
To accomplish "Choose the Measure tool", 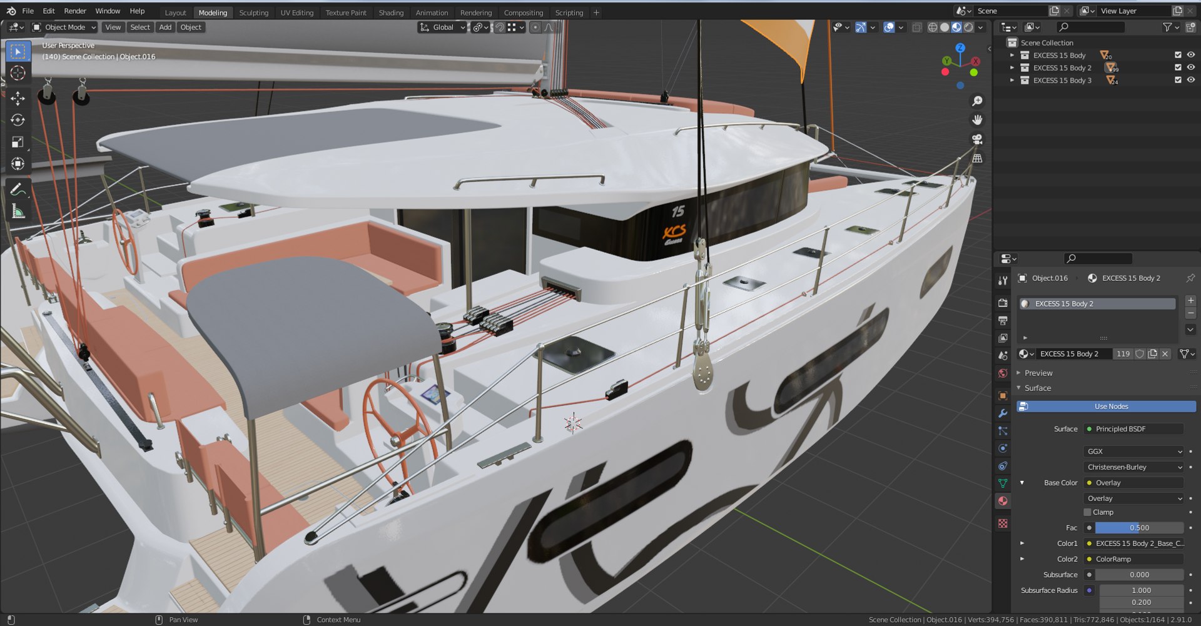I will (18, 211).
